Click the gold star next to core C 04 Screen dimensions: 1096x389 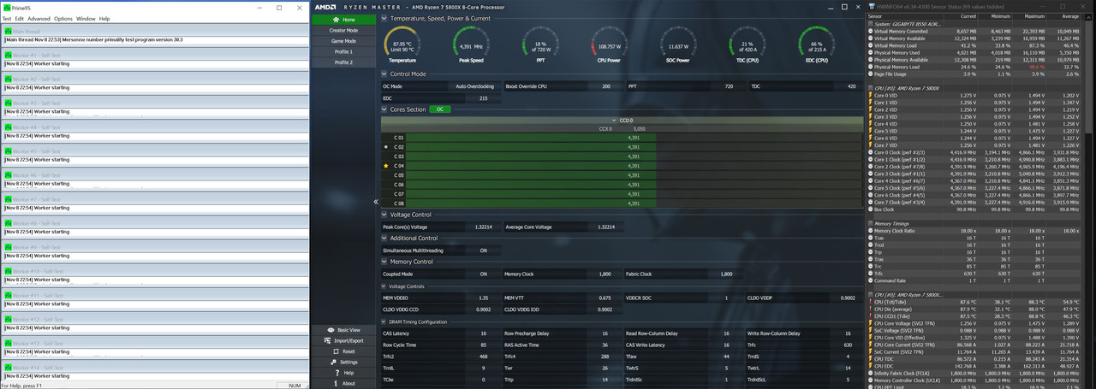(386, 166)
